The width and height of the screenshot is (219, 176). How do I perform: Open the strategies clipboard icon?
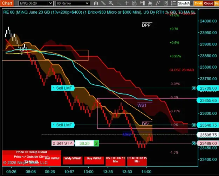pyautogui.click(x=165, y=3)
